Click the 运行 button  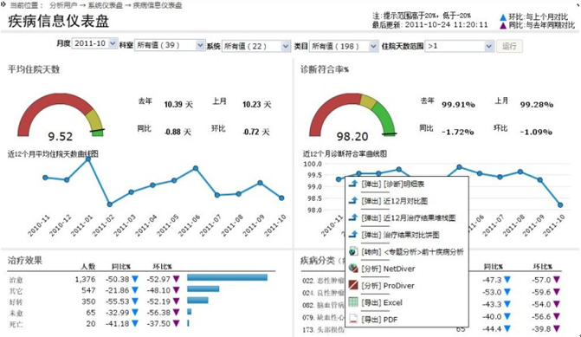(x=509, y=46)
